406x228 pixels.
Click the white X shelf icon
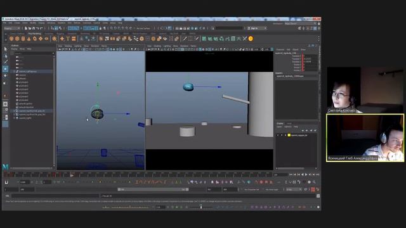tap(245, 39)
